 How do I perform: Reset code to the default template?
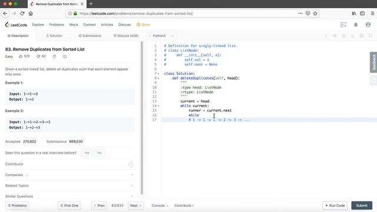click(x=343, y=36)
